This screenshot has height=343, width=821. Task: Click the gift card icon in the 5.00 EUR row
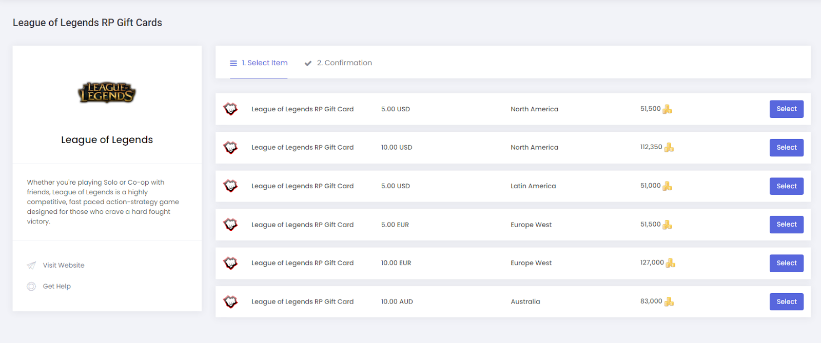pos(230,225)
